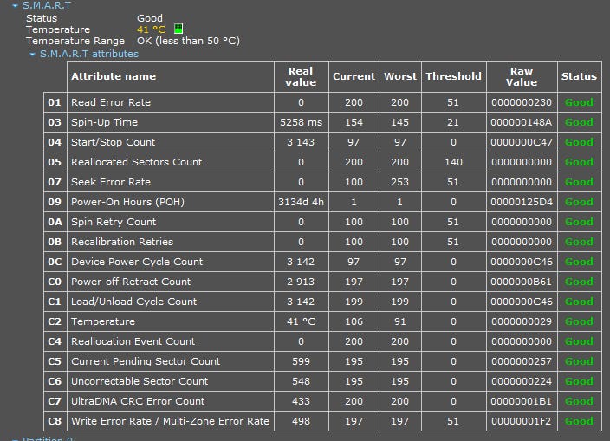Click the Threshold column header
This screenshot has height=441, width=610.
(x=453, y=76)
